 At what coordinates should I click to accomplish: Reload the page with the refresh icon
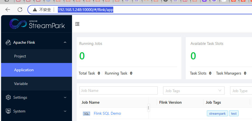click(20, 10)
